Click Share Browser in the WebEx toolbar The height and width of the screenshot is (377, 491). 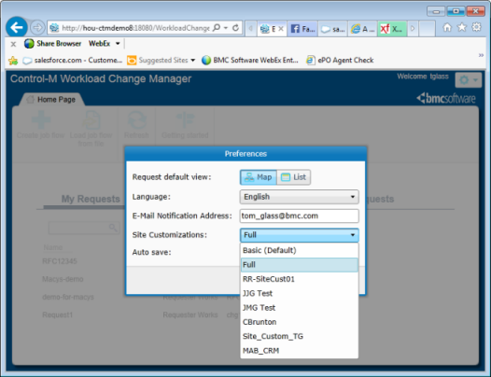(x=52, y=44)
